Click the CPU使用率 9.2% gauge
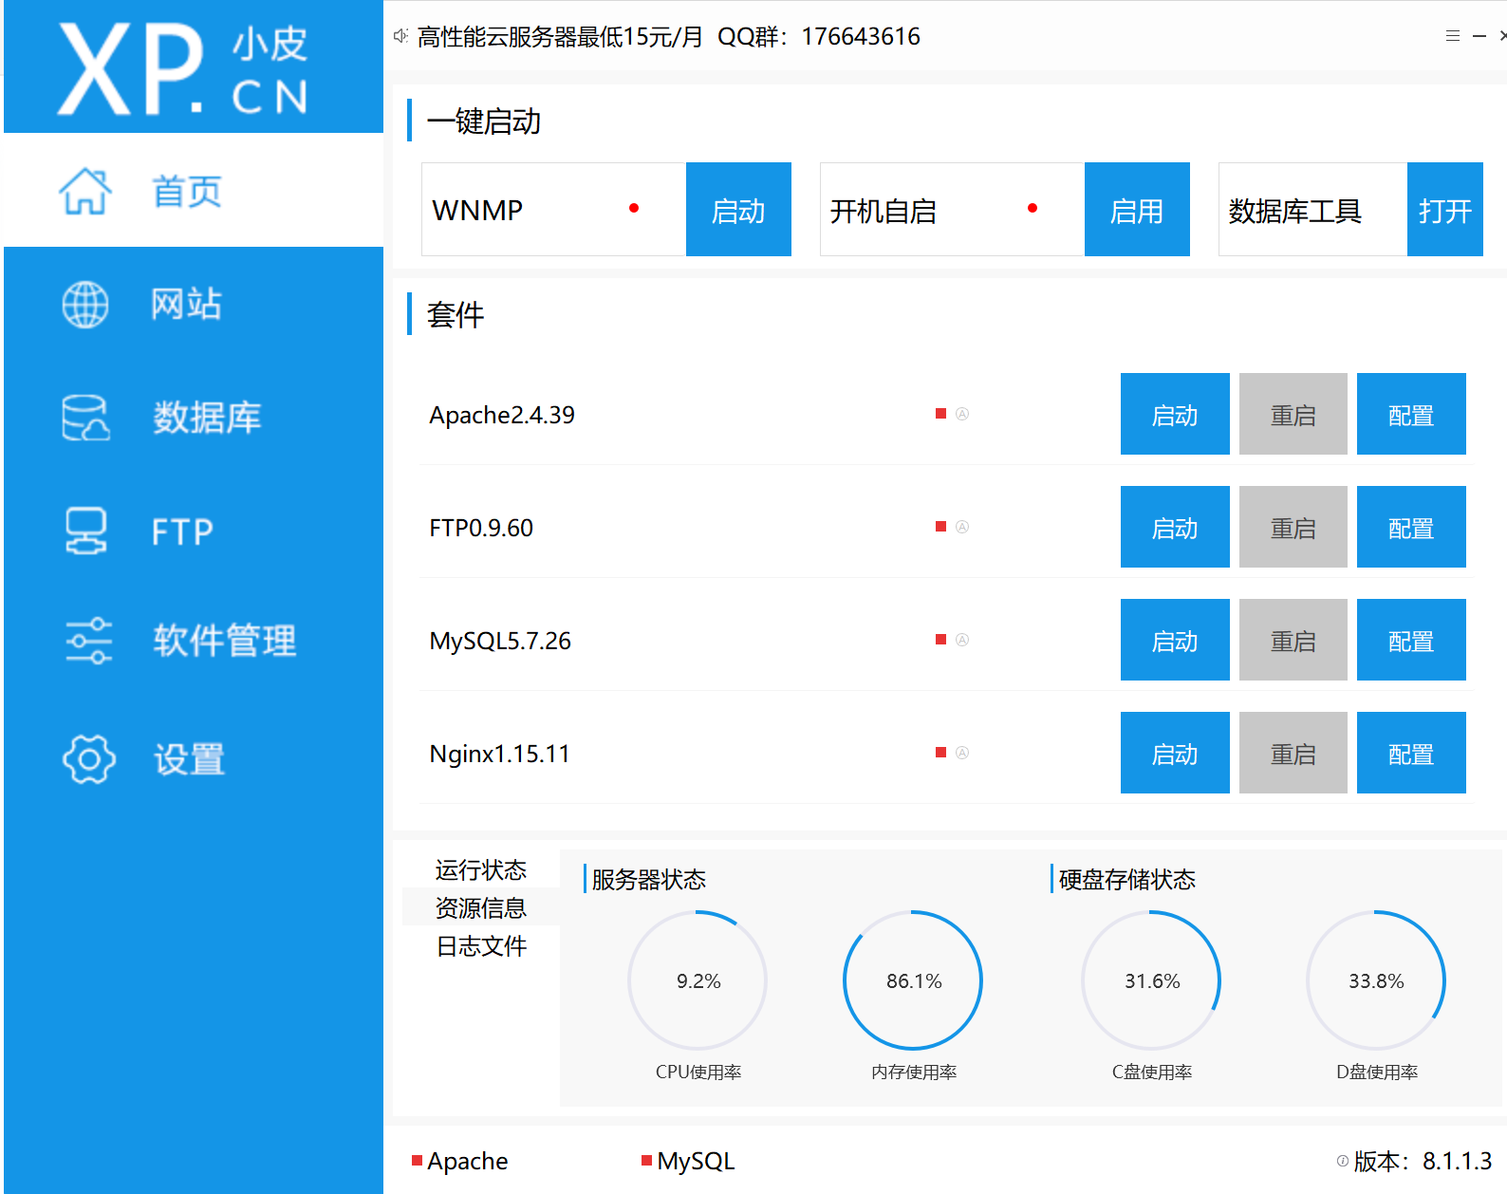Image resolution: width=1507 pixels, height=1194 pixels. (x=698, y=980)
